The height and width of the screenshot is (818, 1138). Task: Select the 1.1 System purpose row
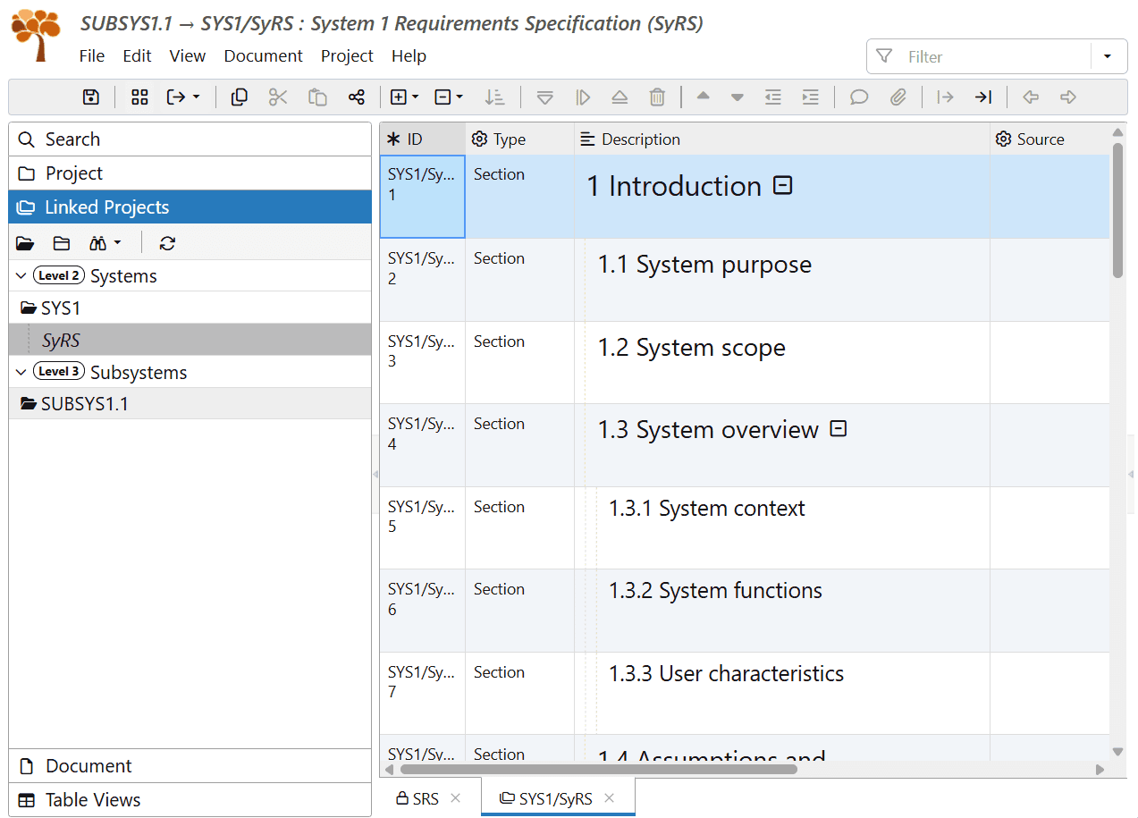click(745, 280)
